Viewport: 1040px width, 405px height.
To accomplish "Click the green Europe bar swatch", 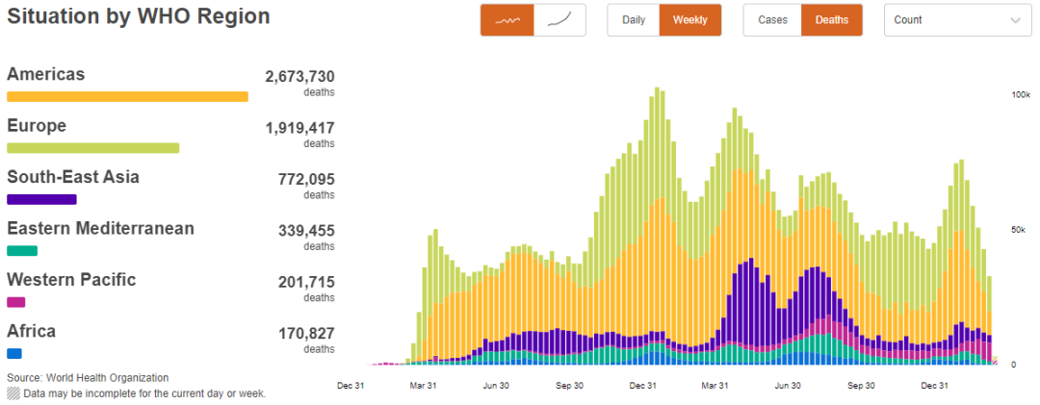I will point(92,148).
